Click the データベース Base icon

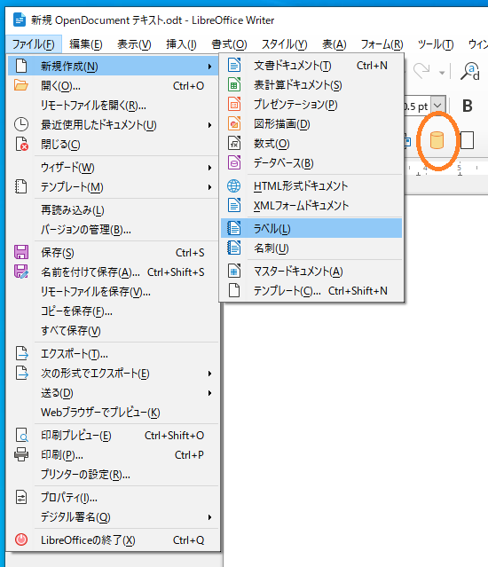tap(234, 163)
